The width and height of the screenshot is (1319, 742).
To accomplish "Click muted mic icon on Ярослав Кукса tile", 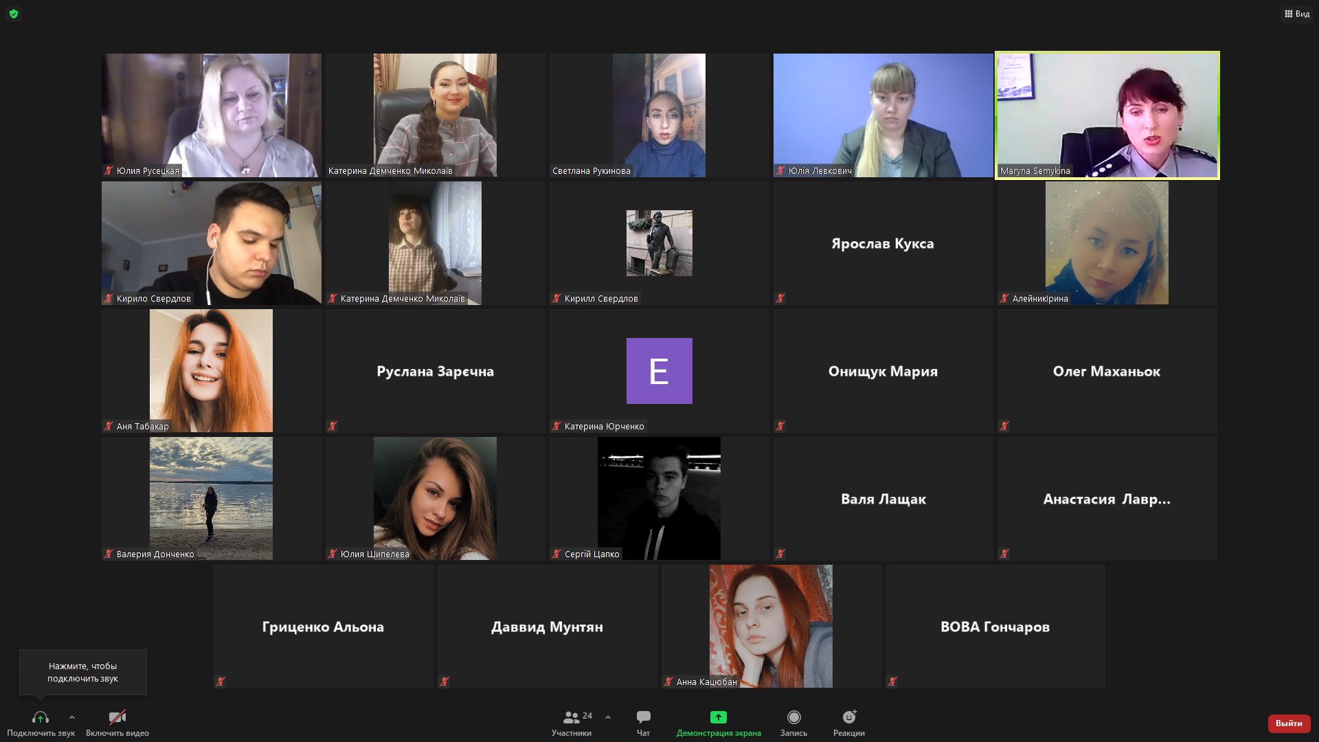I will click(x=780, y=298).
